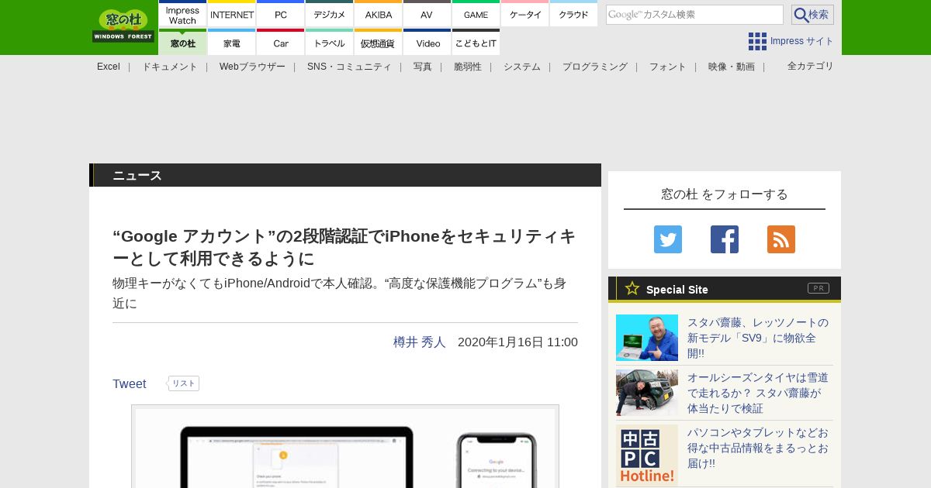Image resolution: width=931 pixels, height=488 pixels.
Task: Go to the Excel category
Action: (109, 67)
